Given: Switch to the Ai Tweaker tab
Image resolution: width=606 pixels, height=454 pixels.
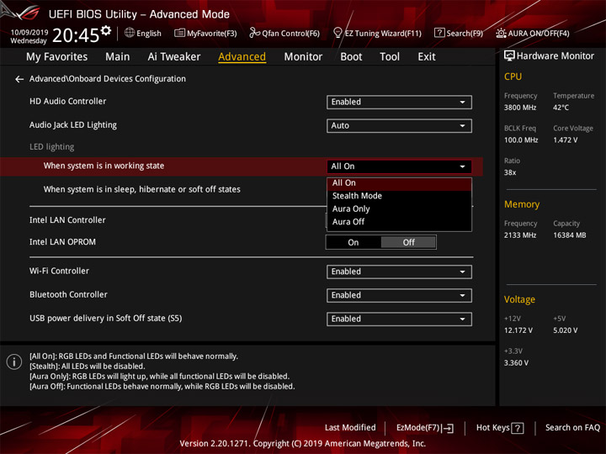Looking at the screenshot, I should (x=174, y=57).
